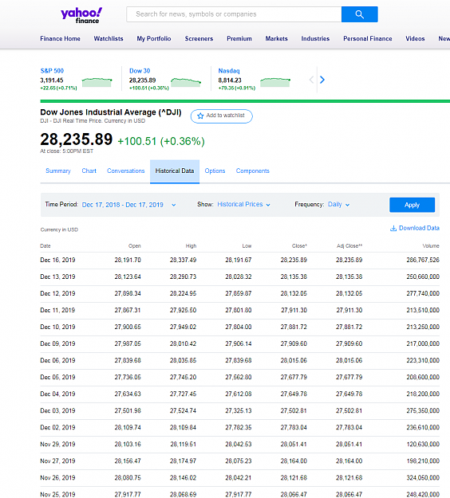Open the Frequency Daily dropdown
This screenshot has width=450, height=498.
(338, 205)
